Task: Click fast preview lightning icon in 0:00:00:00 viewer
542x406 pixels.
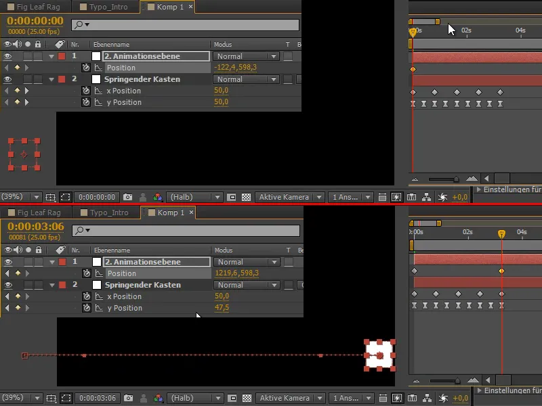Action: [396, 197]
